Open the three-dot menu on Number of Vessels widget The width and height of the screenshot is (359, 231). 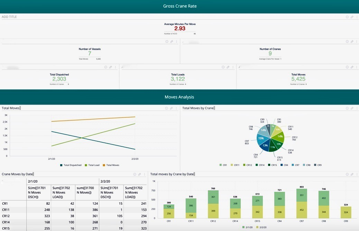(176, 42)
